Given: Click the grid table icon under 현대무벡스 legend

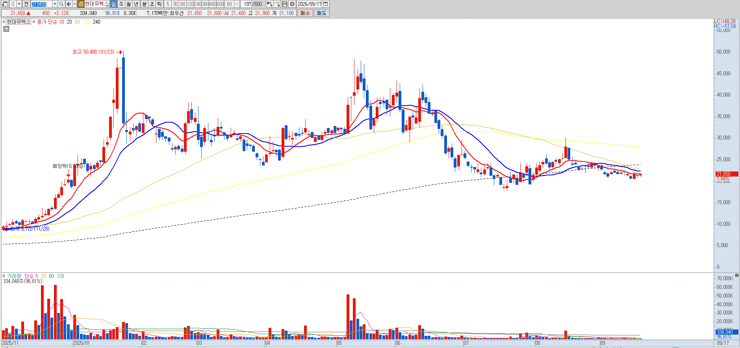Looking at the screenshot, I should pos(6,29).
